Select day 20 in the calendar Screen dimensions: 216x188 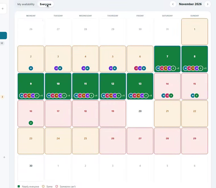click(140, 114)
